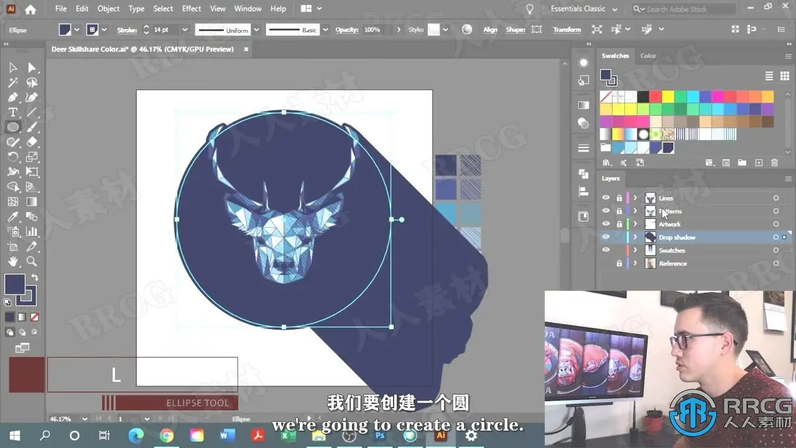
Task: Open the fill color dropdown in control bar
Action: (x=77, y=30)
